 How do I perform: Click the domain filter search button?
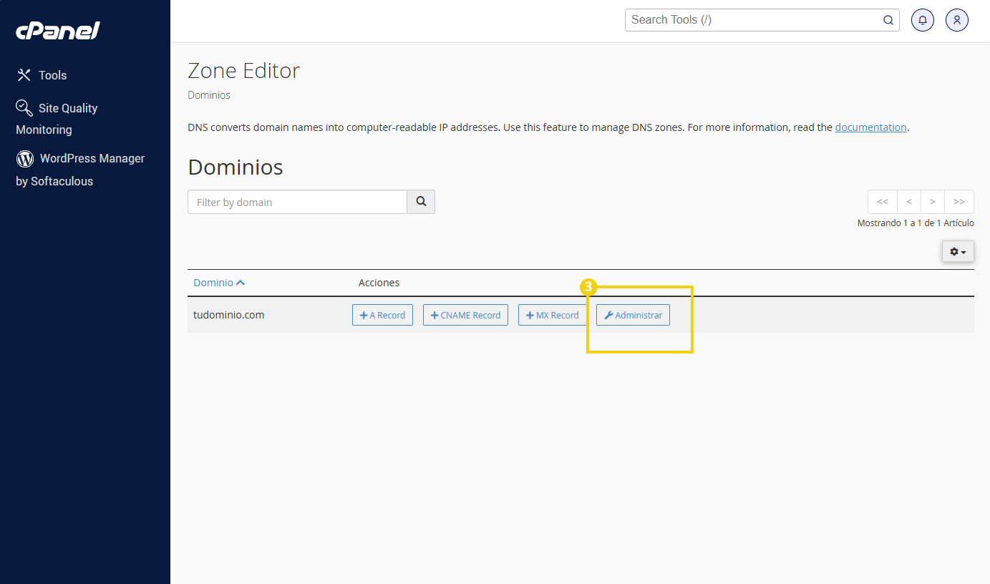421,202
